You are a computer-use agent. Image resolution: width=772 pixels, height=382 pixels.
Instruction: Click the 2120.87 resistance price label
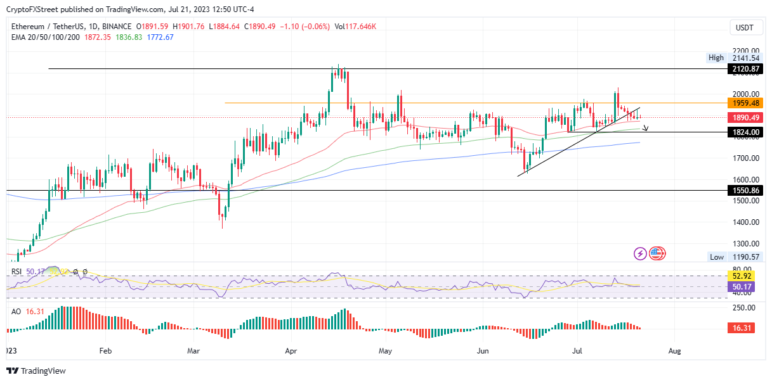(740, 68)
